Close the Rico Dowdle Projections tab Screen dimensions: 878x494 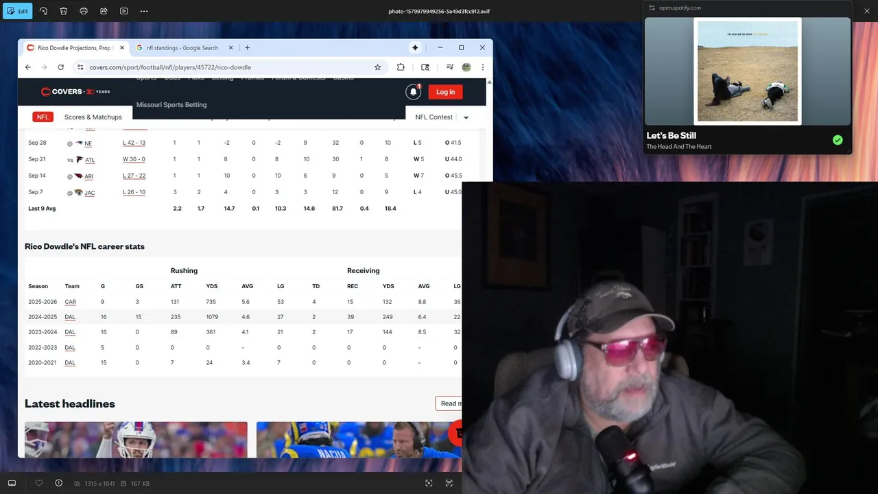tap(122, 48)
